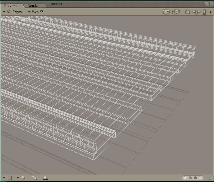Open the No Figure selection dropdown

[x=13, y=12]
